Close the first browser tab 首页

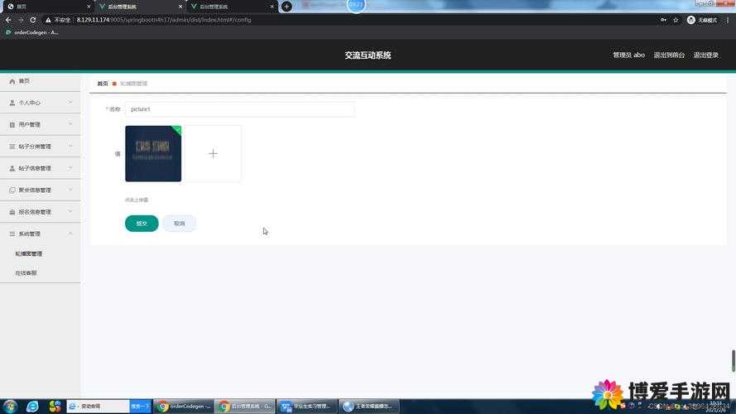pos(89,7)
